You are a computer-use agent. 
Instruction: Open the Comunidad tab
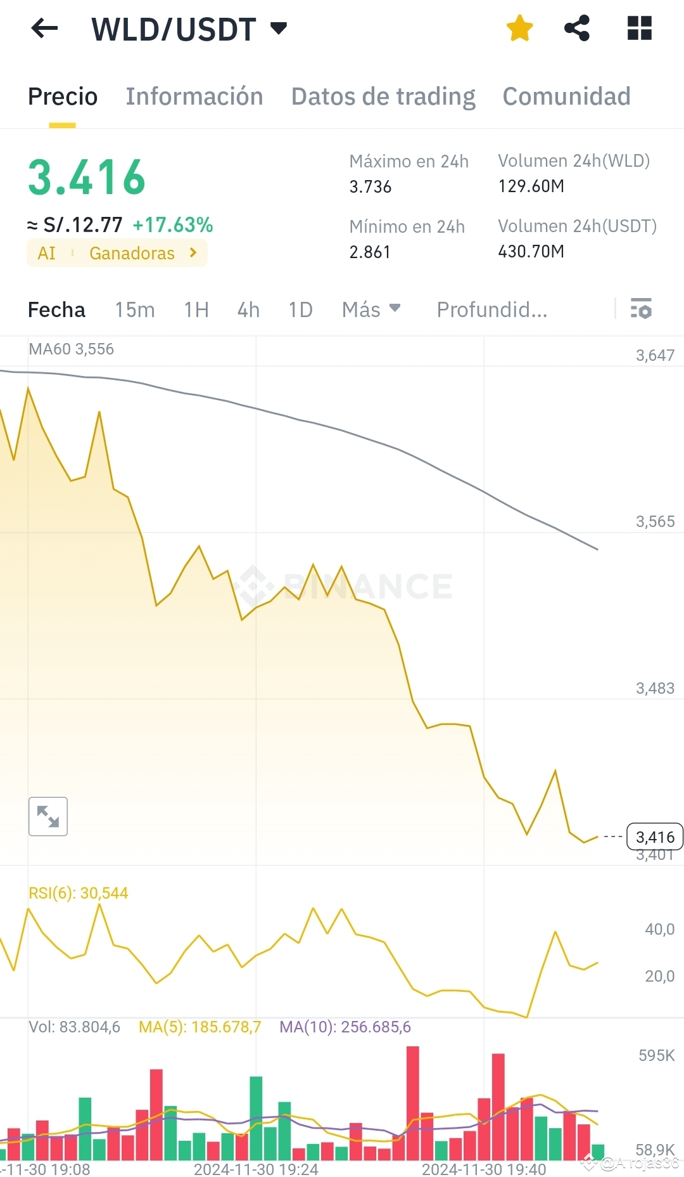[566, 96]
